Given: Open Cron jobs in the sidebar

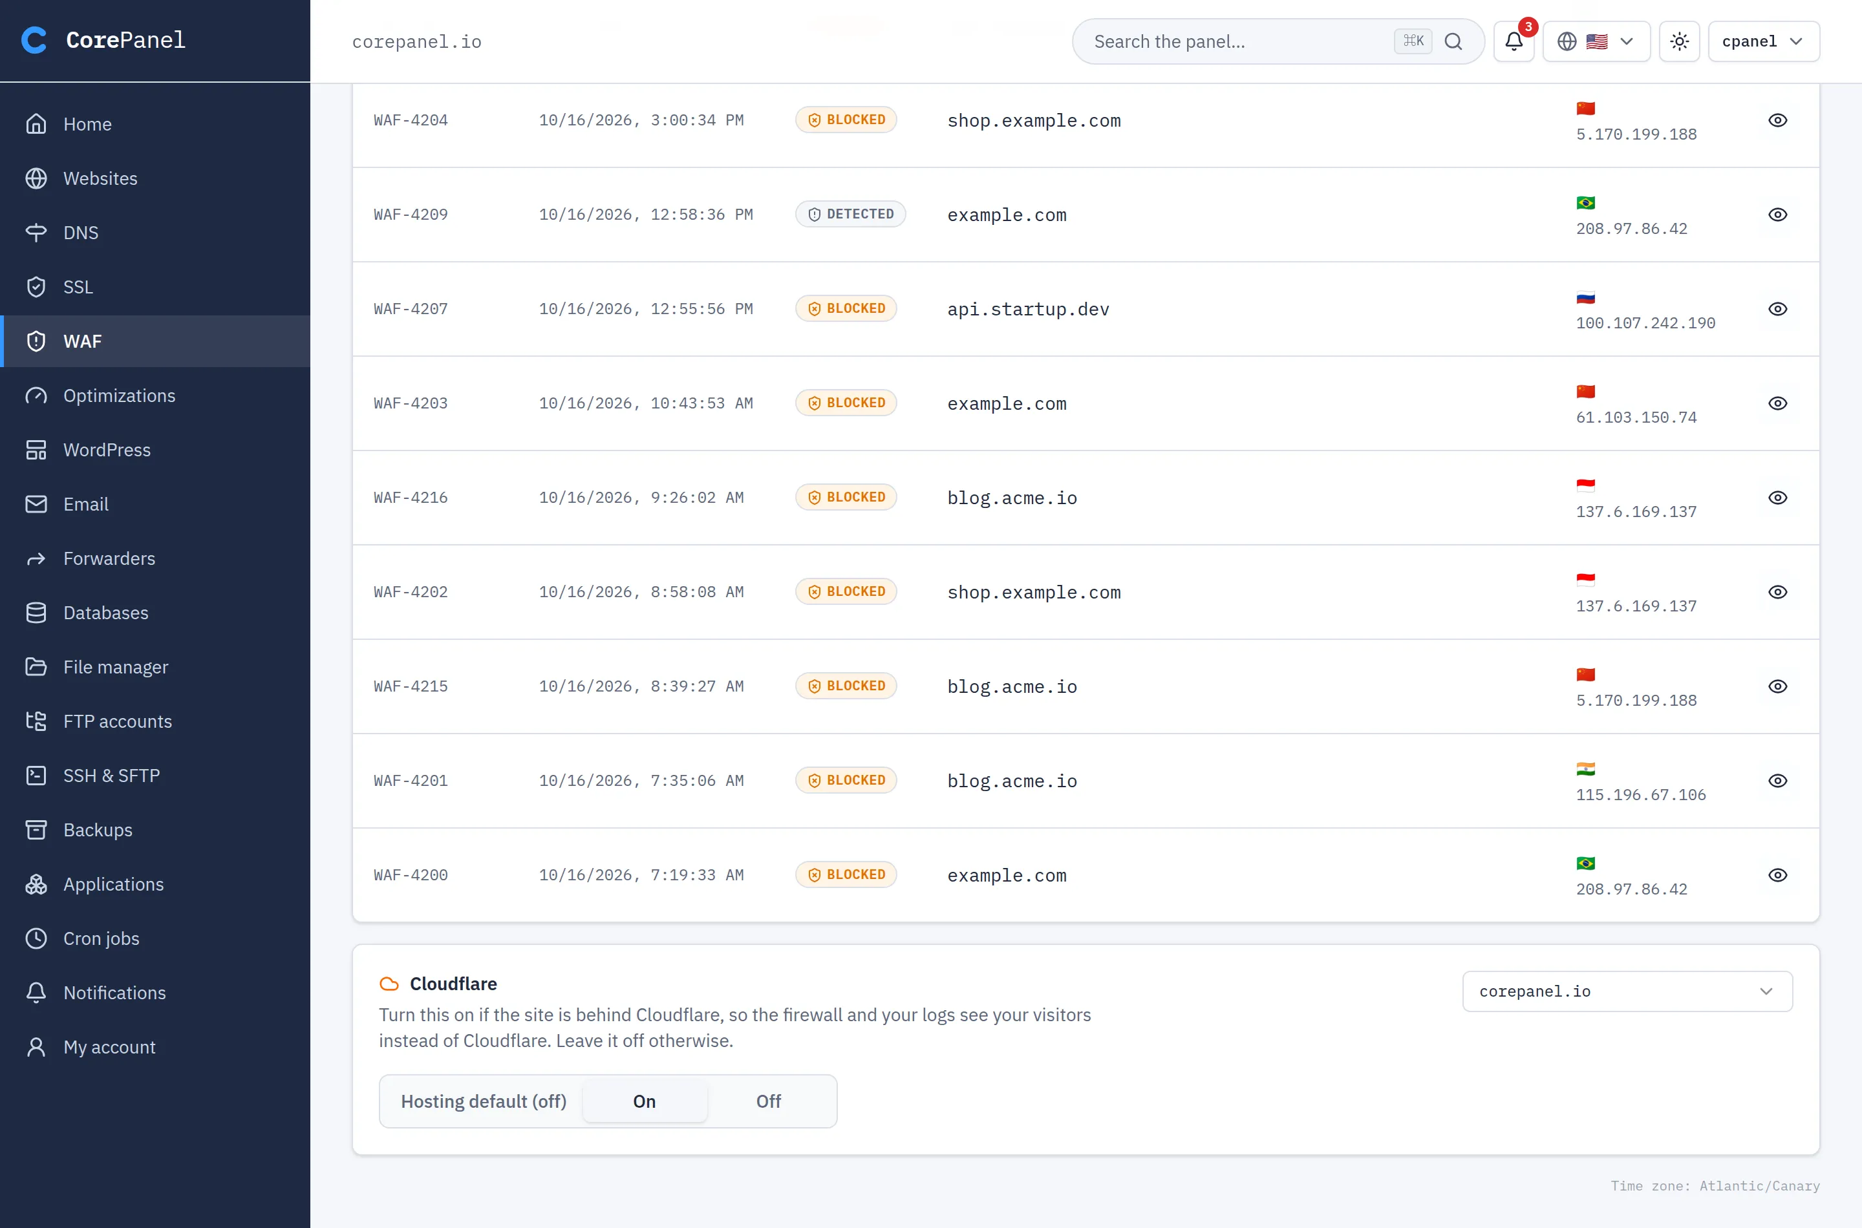Looking at the screenshot, I should [155, 938].
